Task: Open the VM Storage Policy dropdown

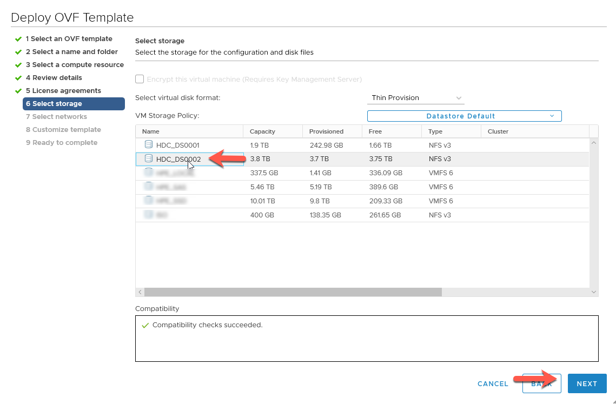Action: tap(464, 116)
